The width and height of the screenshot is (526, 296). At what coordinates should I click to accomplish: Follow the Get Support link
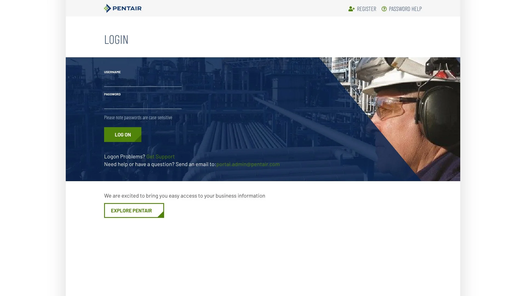[x=160, y=156]
